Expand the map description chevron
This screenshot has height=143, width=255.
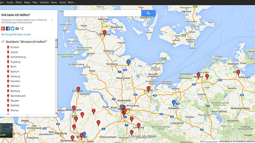(52, 20)
